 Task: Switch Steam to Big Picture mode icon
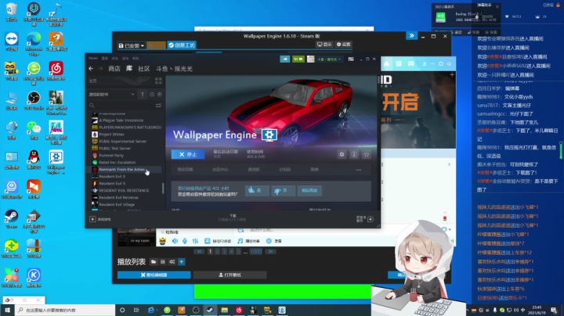click(351, 59)
